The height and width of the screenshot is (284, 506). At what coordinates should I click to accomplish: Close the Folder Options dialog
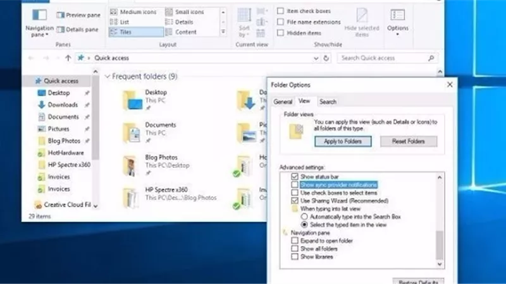point(450,85)
